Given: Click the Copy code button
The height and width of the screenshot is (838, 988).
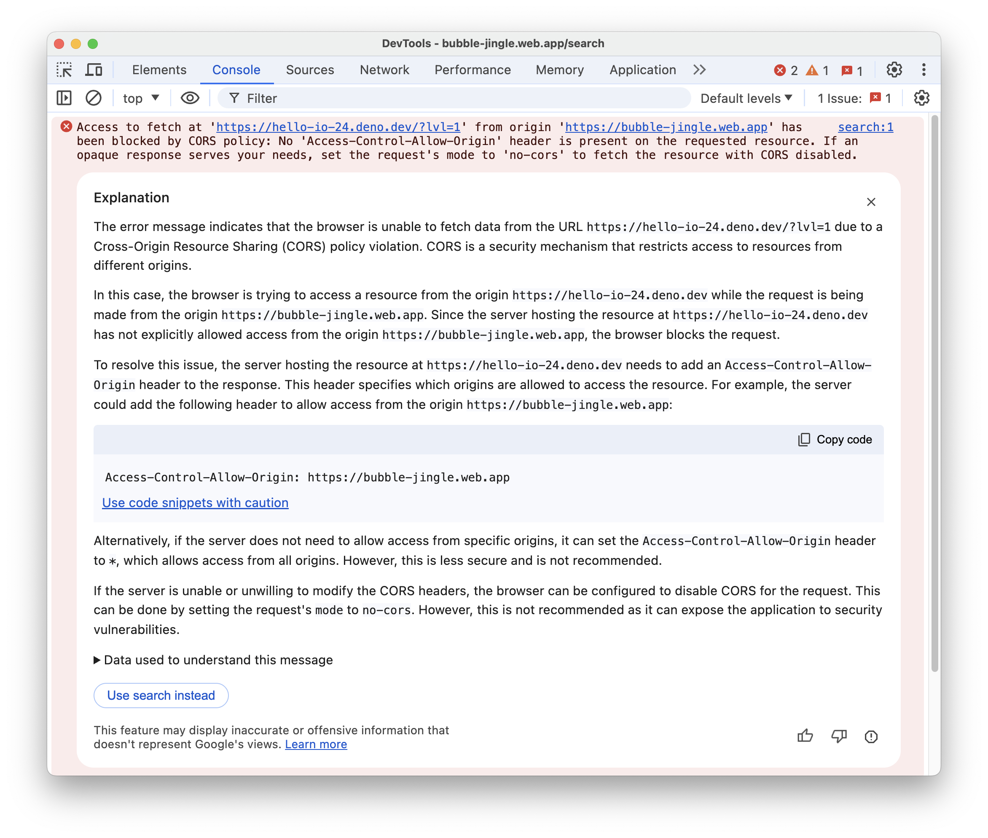Looking at the screenshot, I should pos(834,439).
